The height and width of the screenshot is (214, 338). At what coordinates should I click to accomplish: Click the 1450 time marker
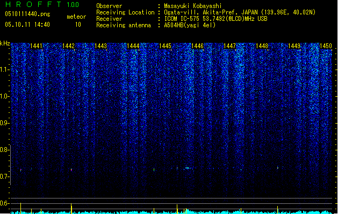[326, 46]
